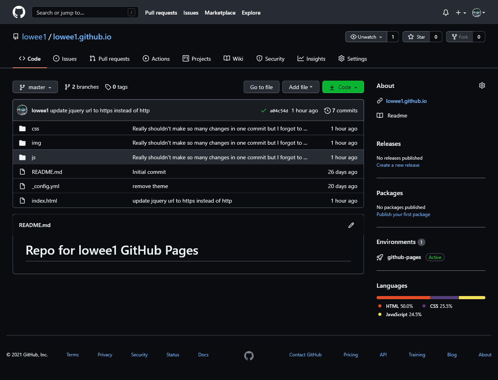Open the Wiki tab
The image size is (498, 380).
click(233, 59)
